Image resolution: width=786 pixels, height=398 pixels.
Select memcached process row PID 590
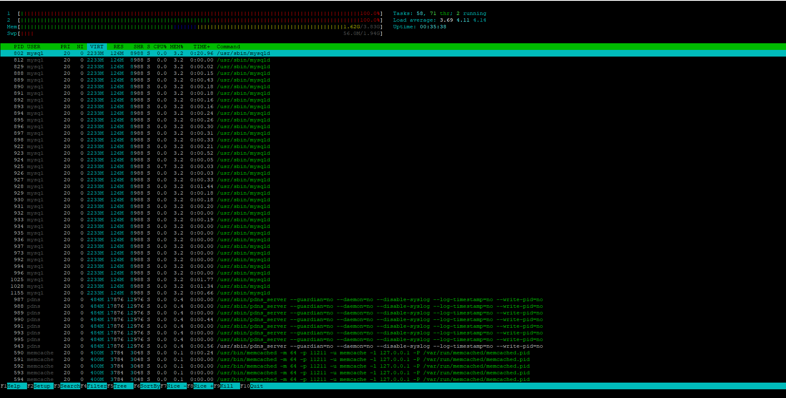tap(393, 353)
